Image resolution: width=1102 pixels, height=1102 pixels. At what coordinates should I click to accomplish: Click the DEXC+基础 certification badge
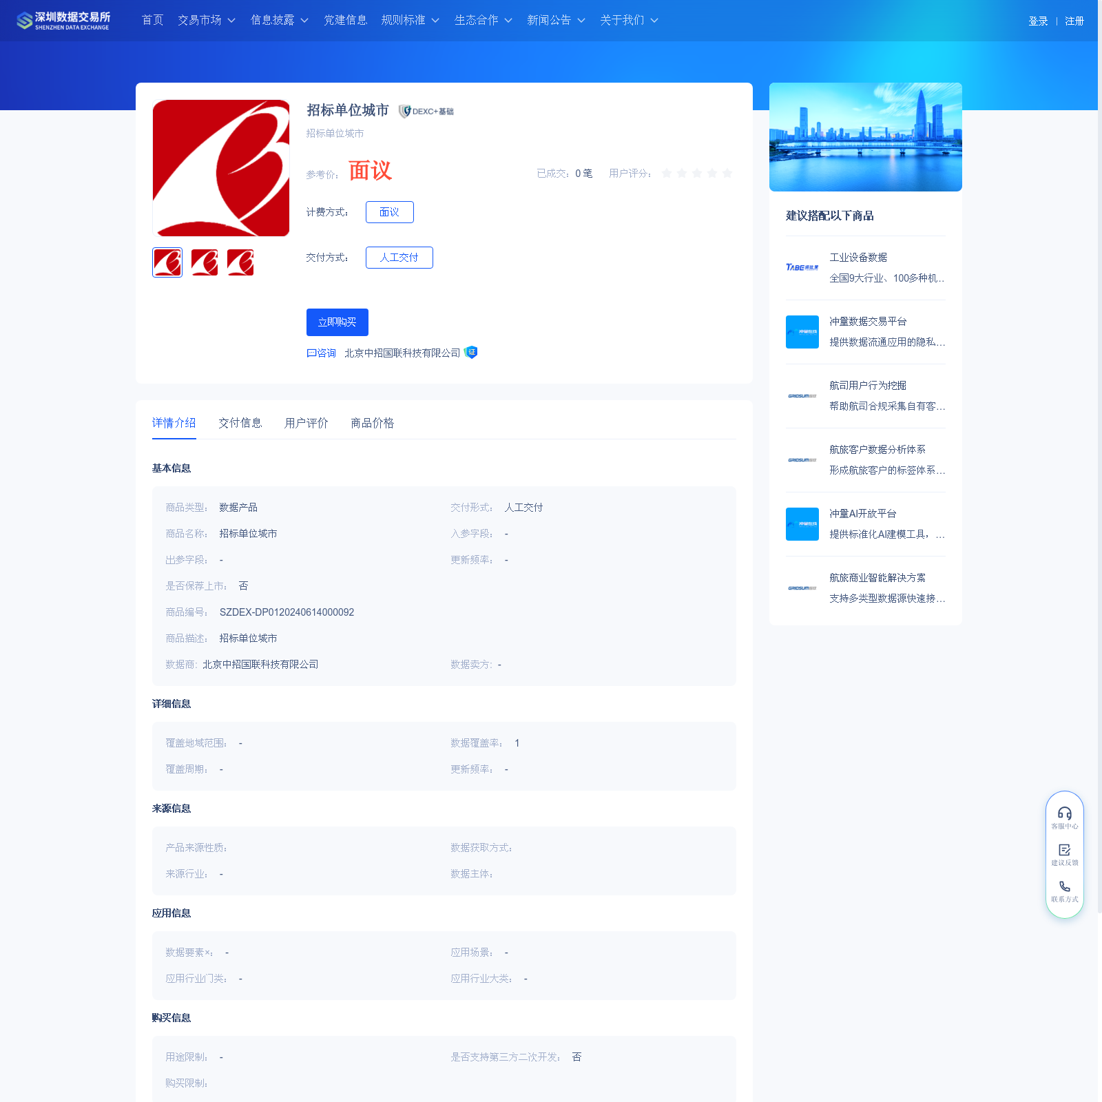[x=426, y=111]
